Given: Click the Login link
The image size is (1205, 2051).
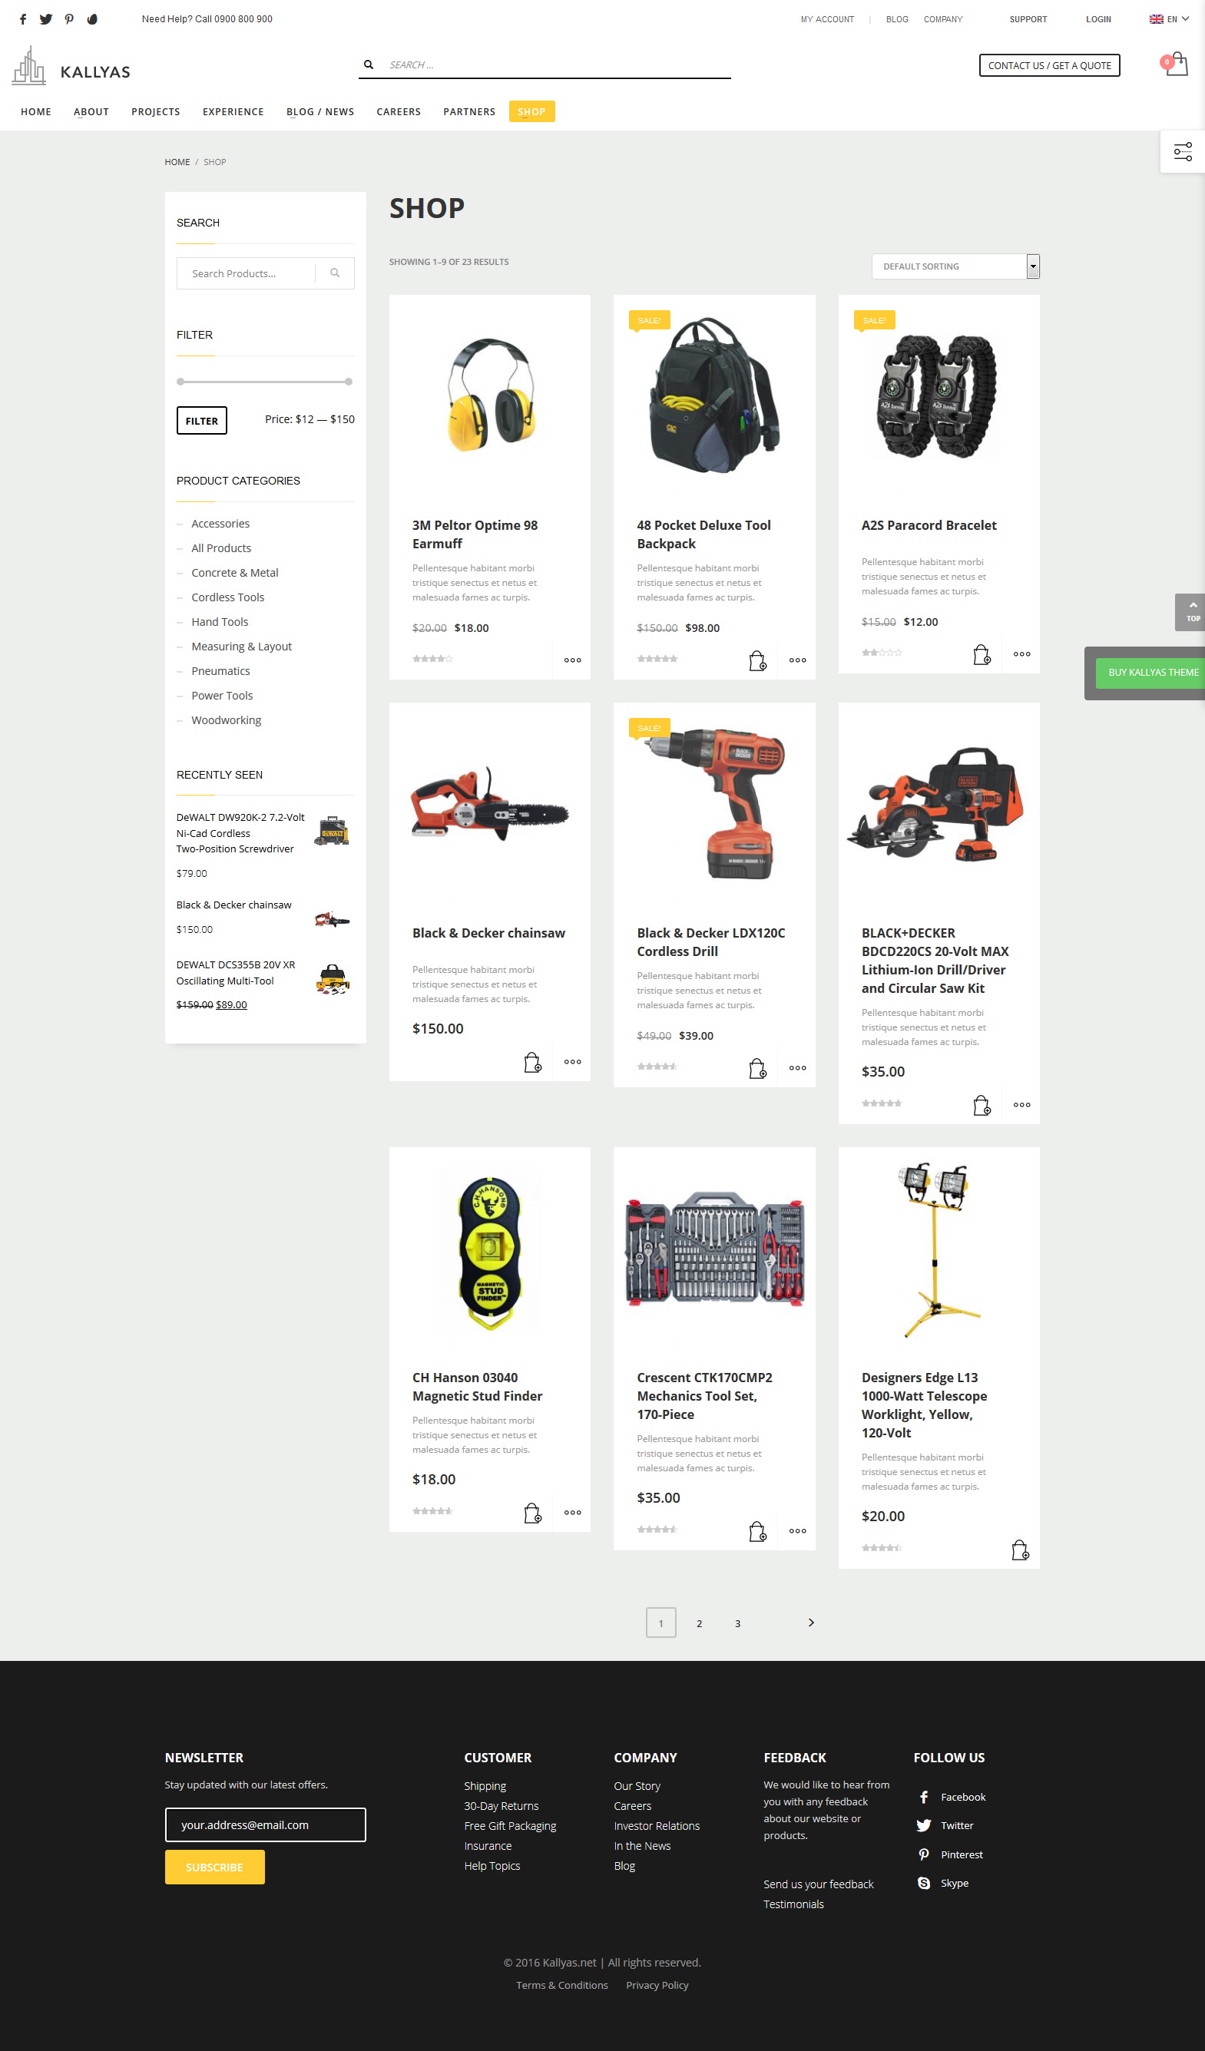Looking at the screenshot, I should click(x=1098, y=19).
